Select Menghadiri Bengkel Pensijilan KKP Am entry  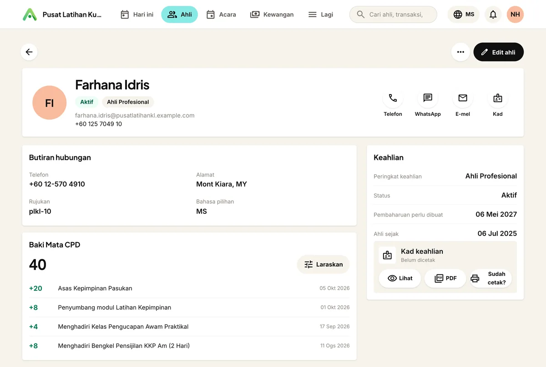(x=189, y=346)
